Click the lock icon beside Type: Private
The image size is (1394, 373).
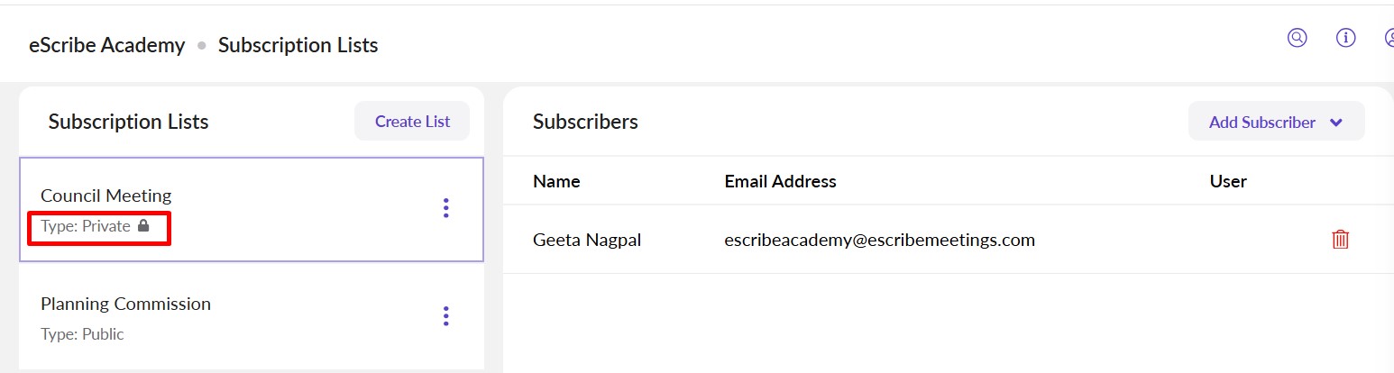pos(143,226)
